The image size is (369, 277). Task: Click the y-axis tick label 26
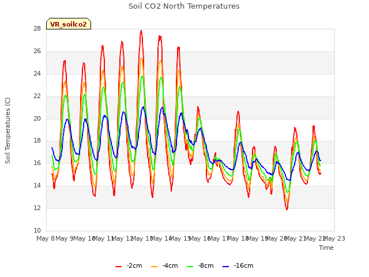(37, 51)
